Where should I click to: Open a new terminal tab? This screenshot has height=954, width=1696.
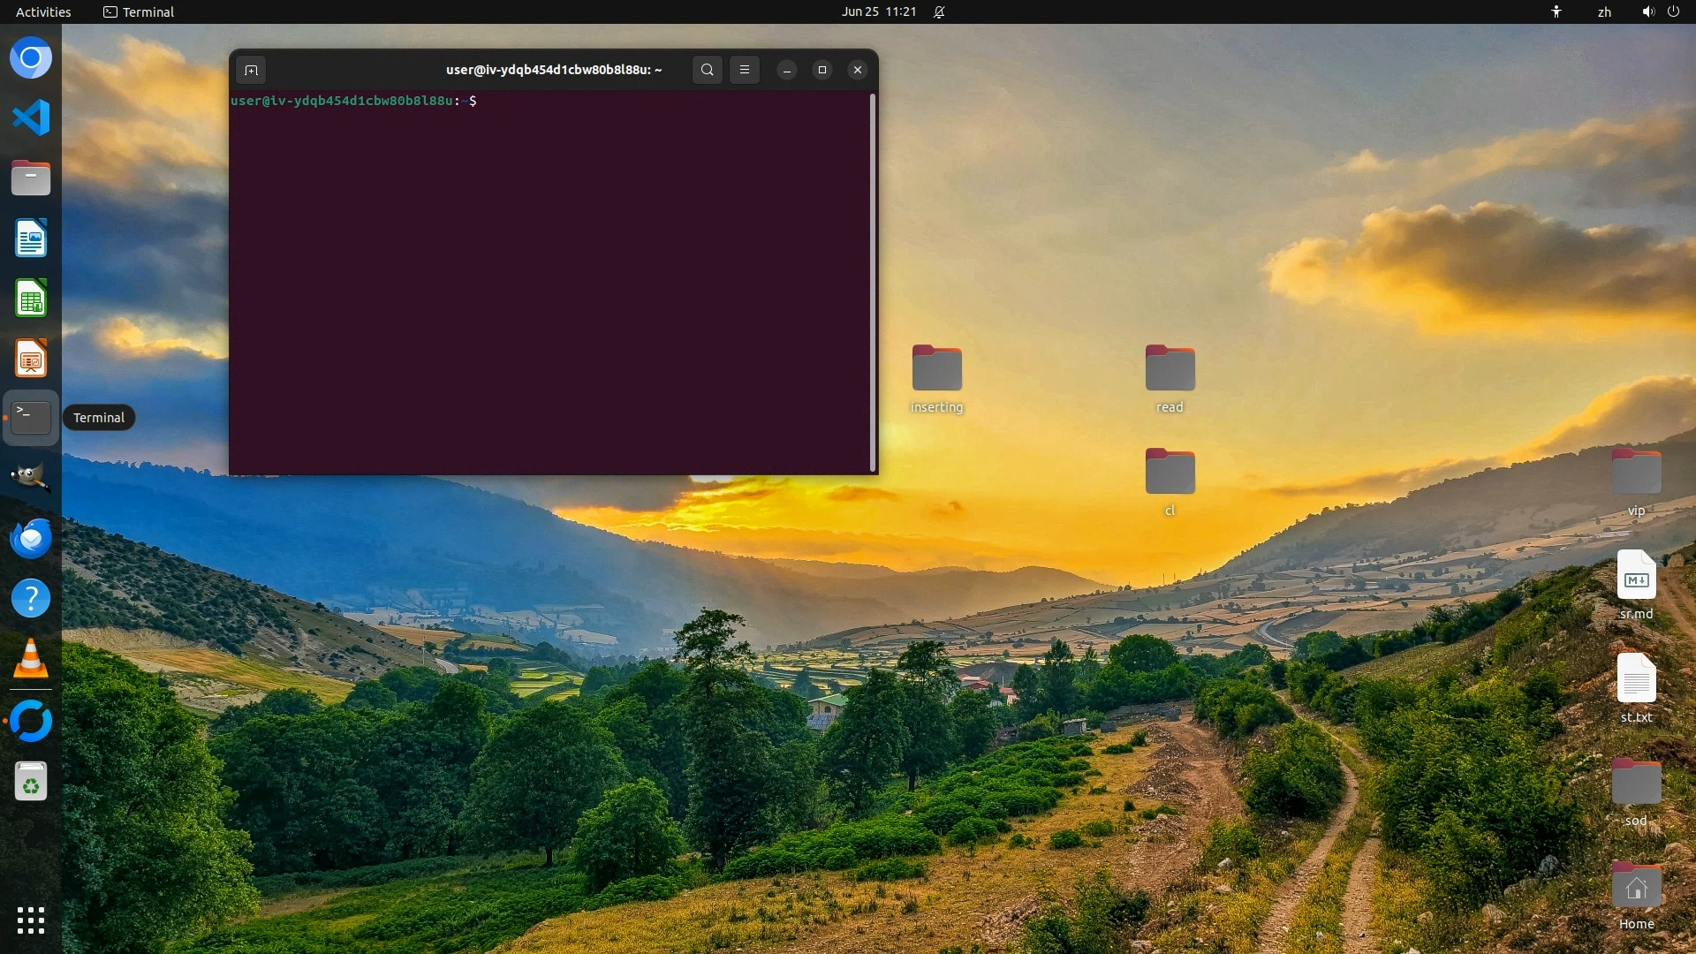(251, 70)
